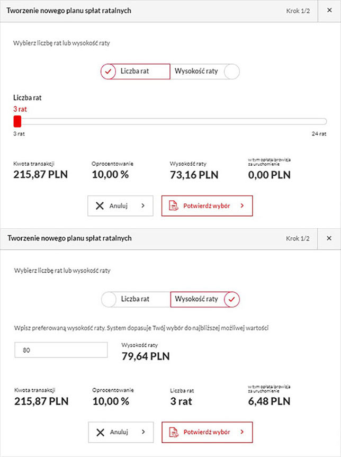Confirm selection with lower Potwierdź wybór button

coord(207,432)
